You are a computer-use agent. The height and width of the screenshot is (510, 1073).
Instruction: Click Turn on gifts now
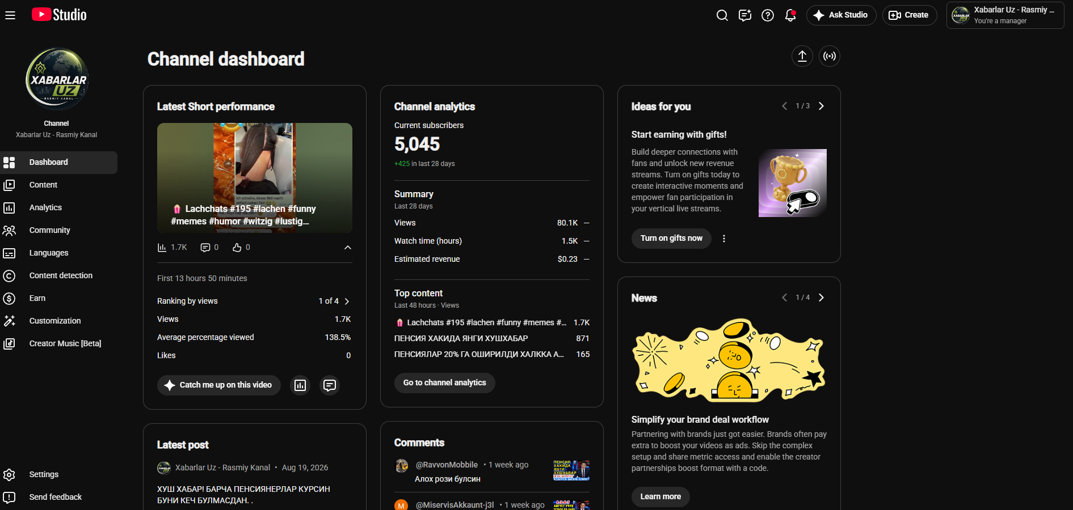click(x=671, y=239)
